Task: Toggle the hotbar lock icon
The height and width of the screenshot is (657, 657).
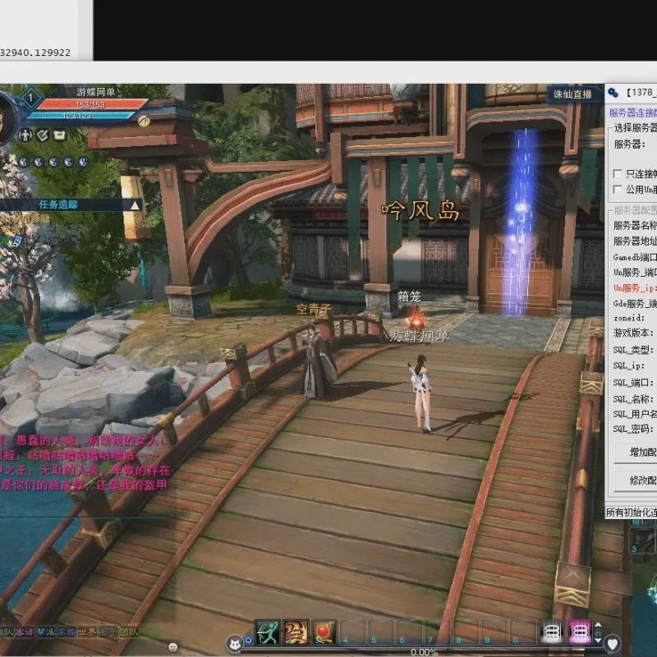Action: [599, 632]
